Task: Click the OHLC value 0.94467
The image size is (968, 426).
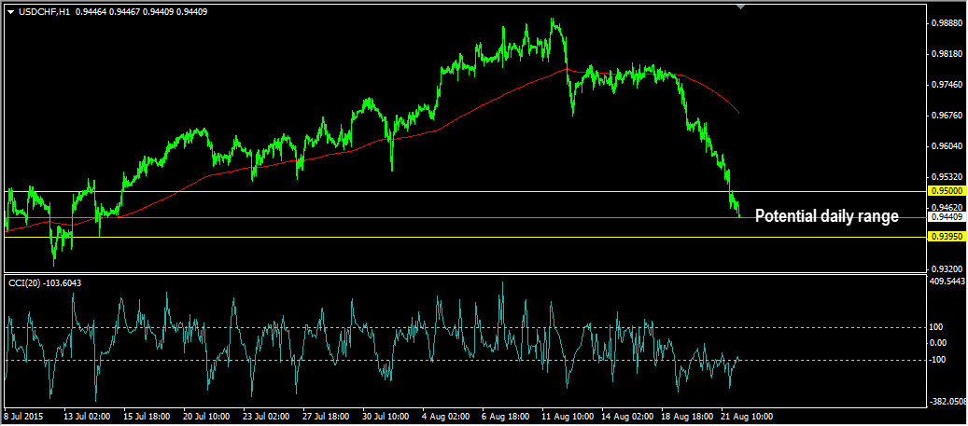Action: coord(123,12)
